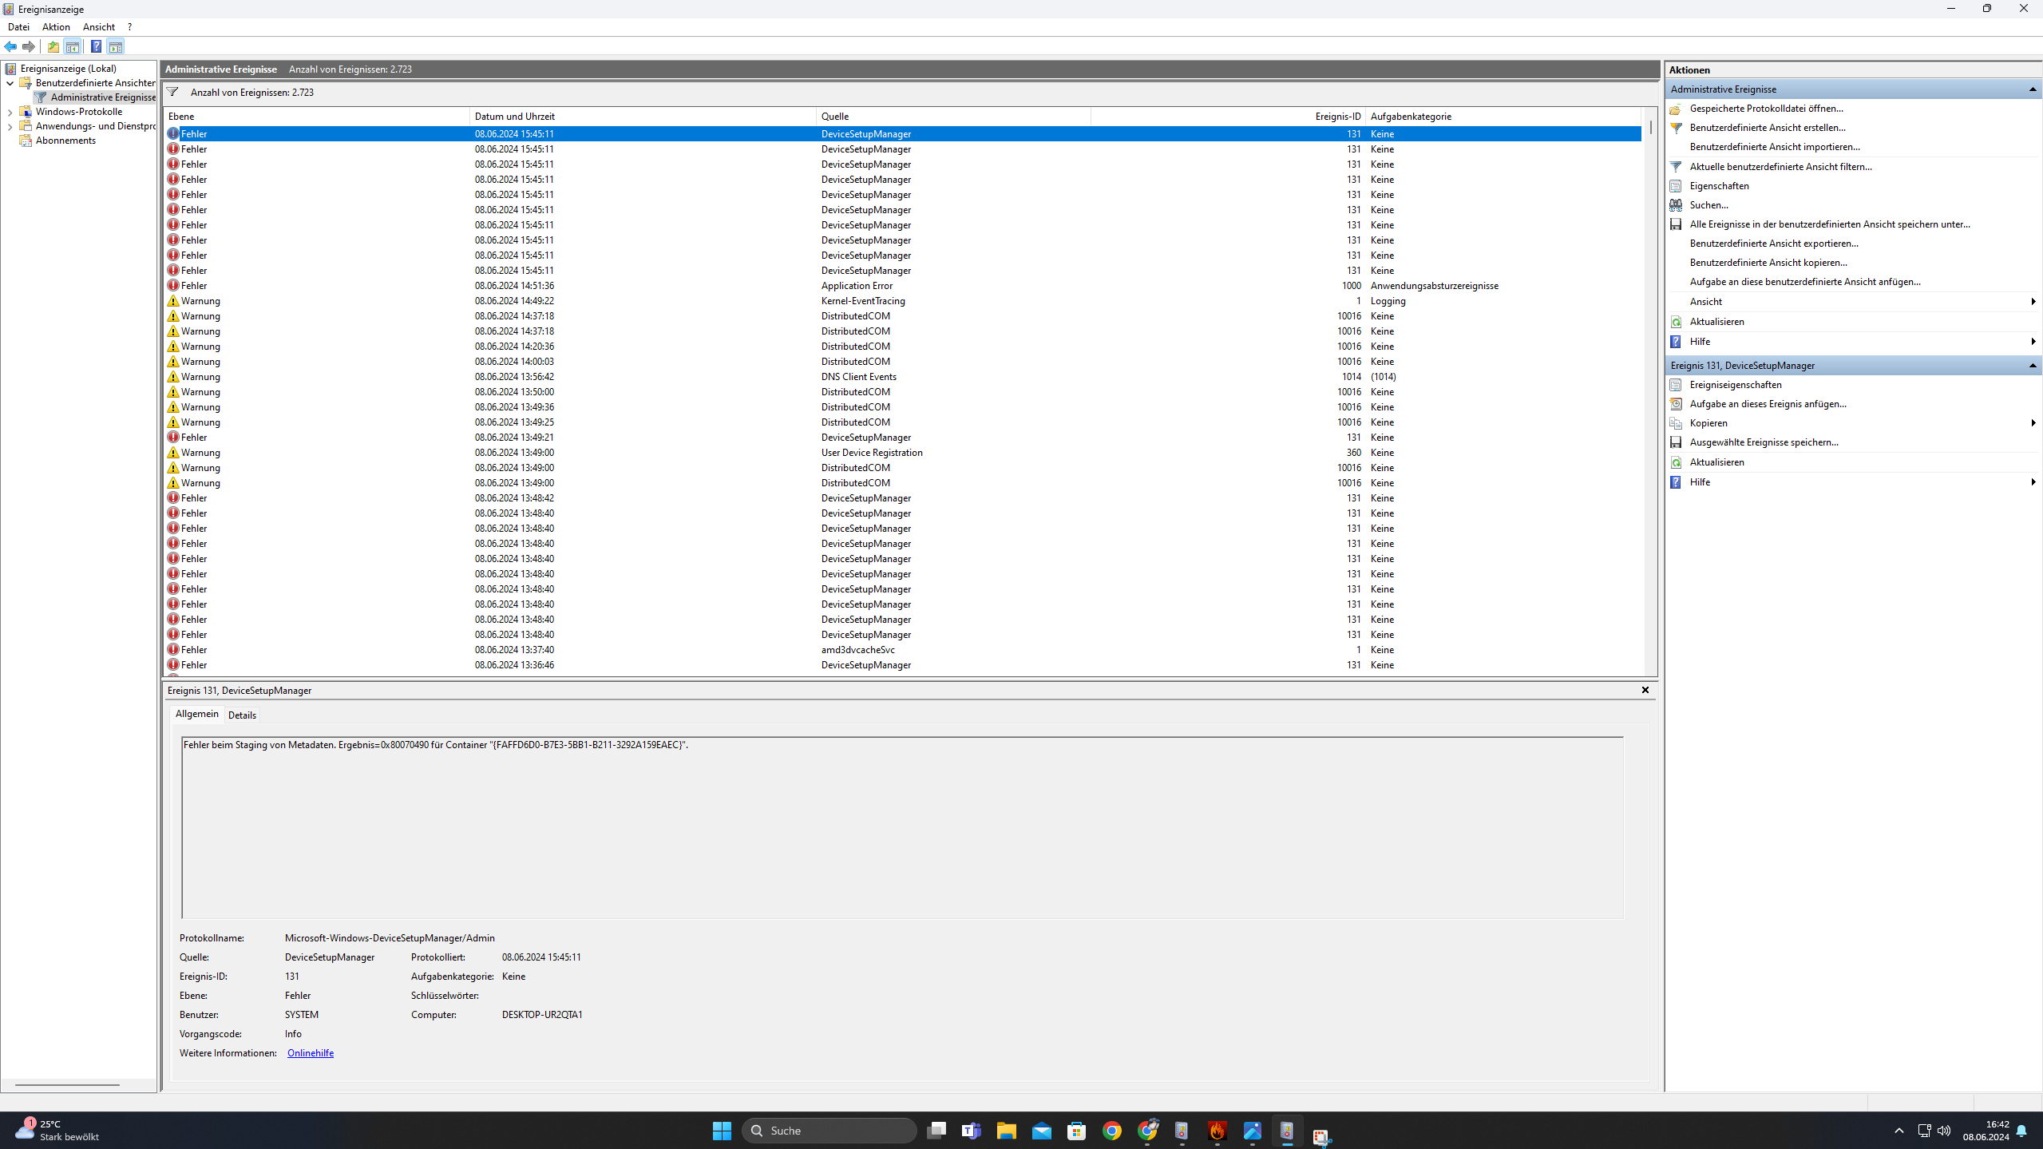The image size is (2043, 1149).
Task: Click the back arrow toolbar icon
Action: click(x=10, y=46)
